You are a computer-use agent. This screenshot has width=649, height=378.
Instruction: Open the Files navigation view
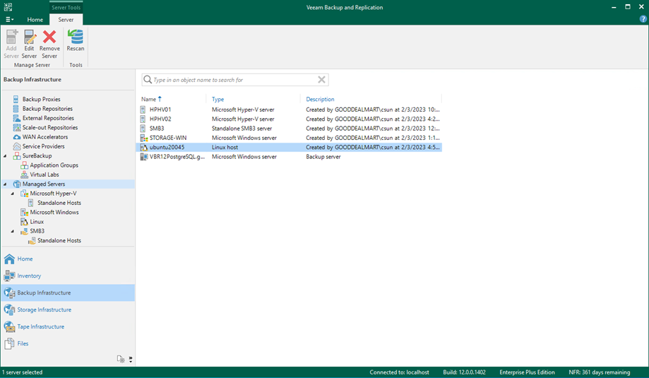click(x=68, y=343)
